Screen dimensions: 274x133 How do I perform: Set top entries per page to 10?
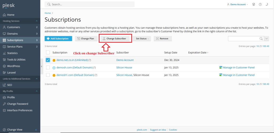(257, 46)
